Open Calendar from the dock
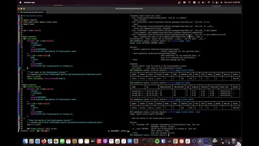 coord(68,141)
